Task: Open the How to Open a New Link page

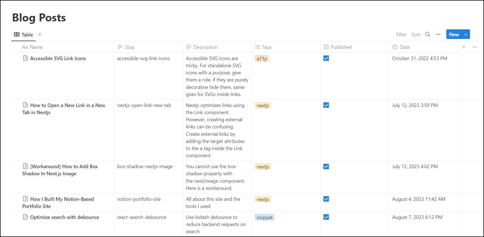Action: 67,105
